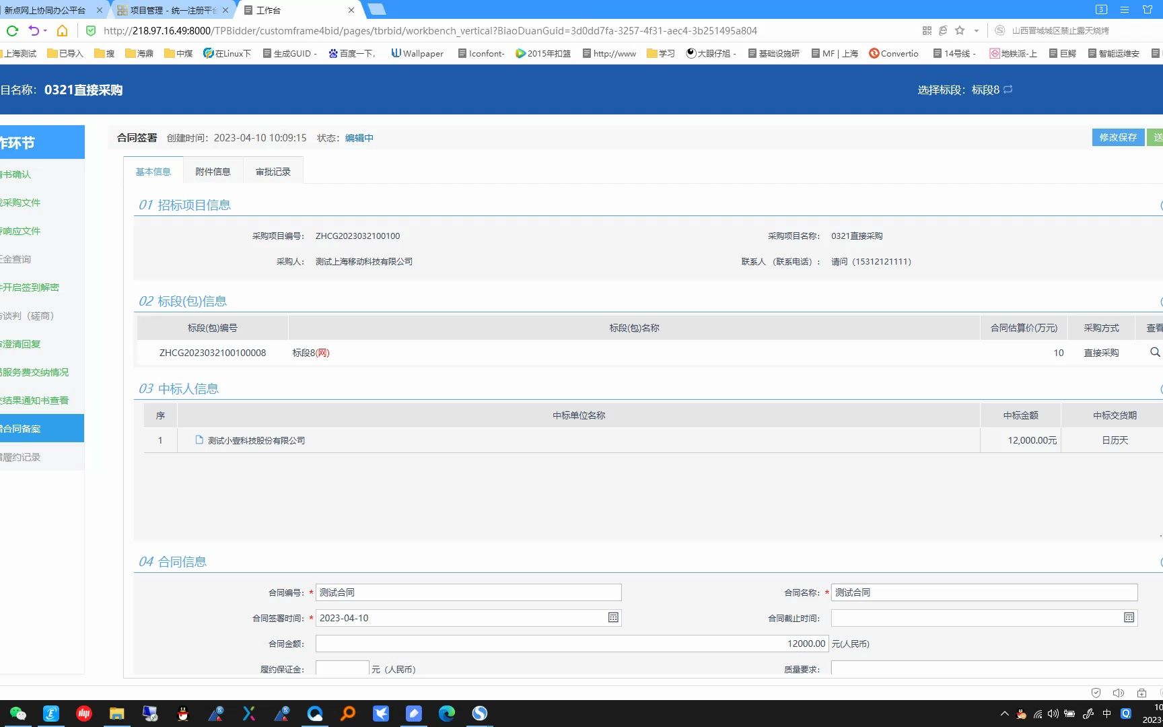The width and height of the screenshot is (1163, 727).
Task: Open the skin (T-shirt) icon
Action: tap(1148, 9)
